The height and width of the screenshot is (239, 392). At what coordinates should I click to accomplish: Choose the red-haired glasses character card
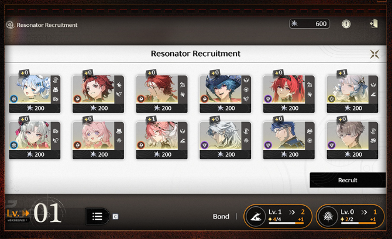pyautogui.click(x=161, y=94)
